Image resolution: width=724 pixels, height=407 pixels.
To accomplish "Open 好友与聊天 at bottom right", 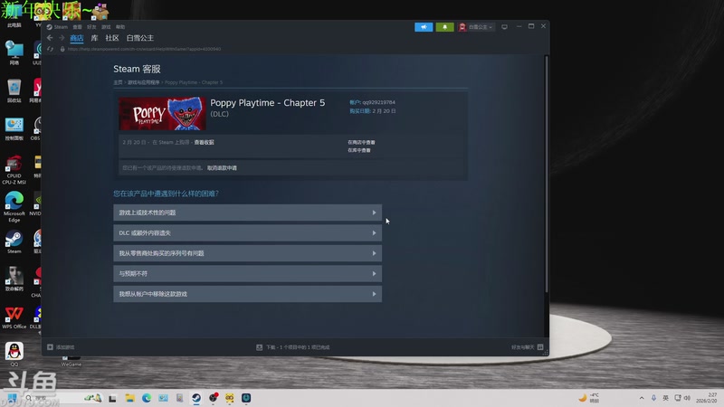I will click(x=527, y=347).
